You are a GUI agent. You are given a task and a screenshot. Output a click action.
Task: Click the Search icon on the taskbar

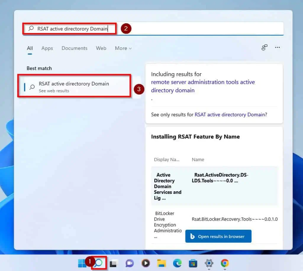tap(99, 263)
